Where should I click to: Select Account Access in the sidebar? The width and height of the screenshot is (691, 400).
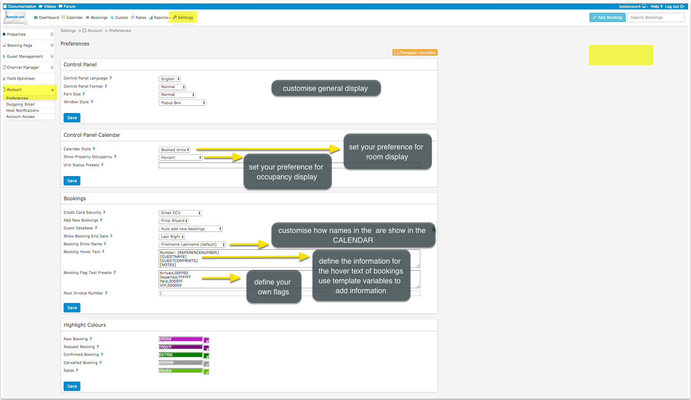tap(21, 117)
